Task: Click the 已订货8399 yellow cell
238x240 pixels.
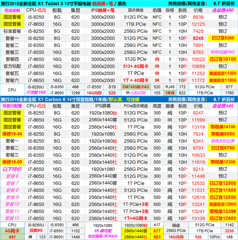Action: pyautogui.click(x=223, y=38)
